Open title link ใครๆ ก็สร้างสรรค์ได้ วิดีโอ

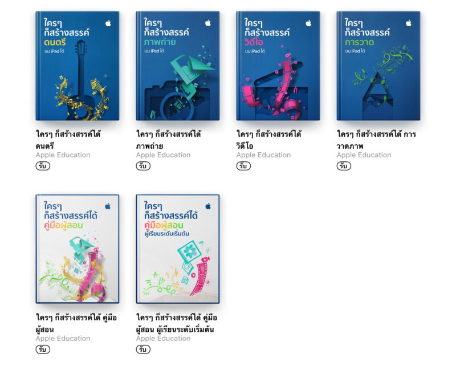[x=268, y=140]
